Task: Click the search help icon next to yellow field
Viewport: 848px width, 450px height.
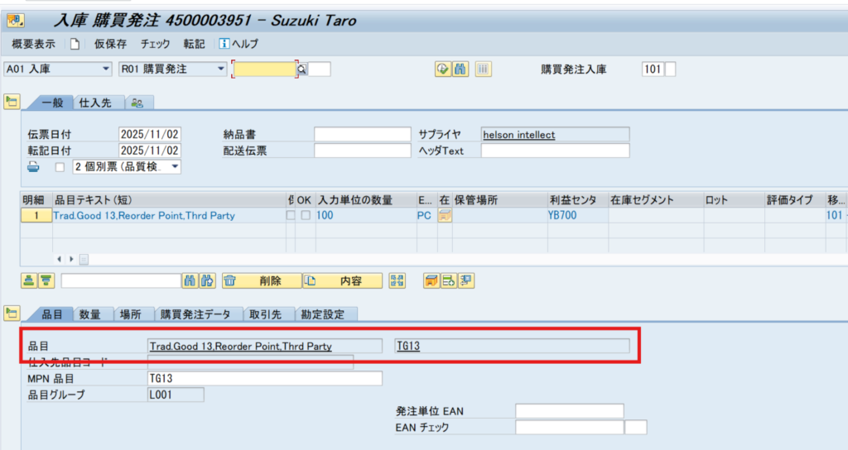Action: pyautogui.click(x=302, y=69)
